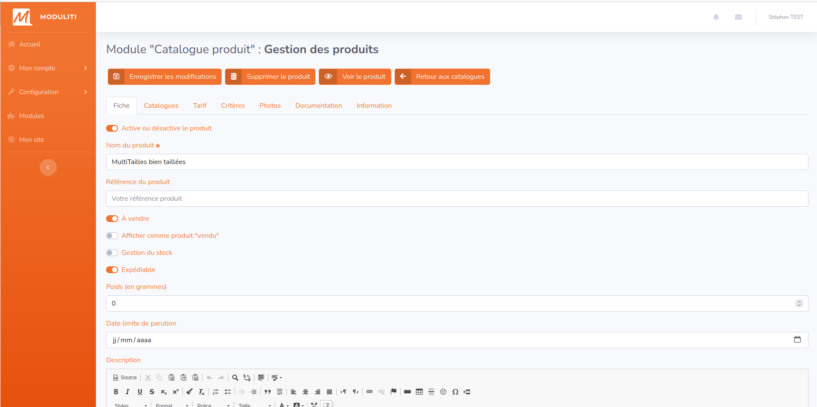This screenshot has height=407, width=817.
Task: Switch to the Catalogues tab
Action: coord(161,106)
